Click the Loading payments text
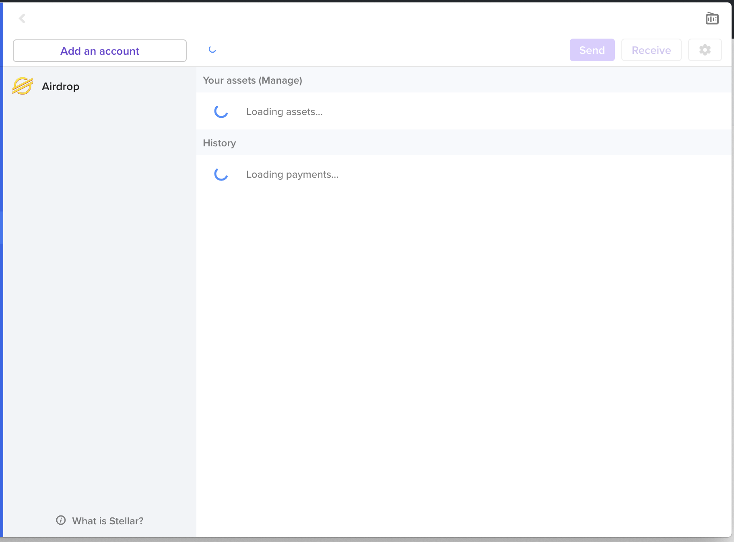Viewport: 734px width, 542px height. 292,175
